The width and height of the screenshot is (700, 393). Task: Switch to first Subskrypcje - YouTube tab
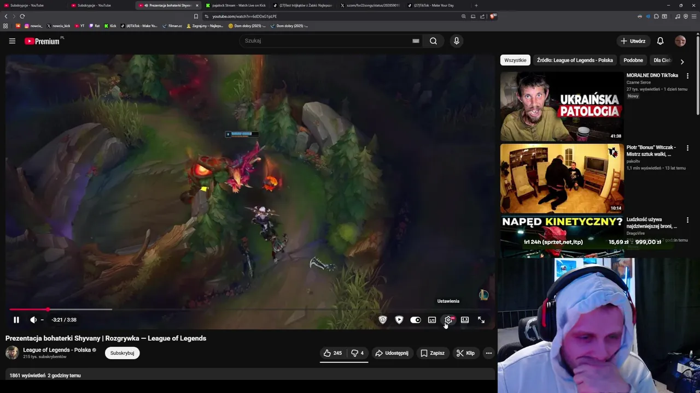33,5
